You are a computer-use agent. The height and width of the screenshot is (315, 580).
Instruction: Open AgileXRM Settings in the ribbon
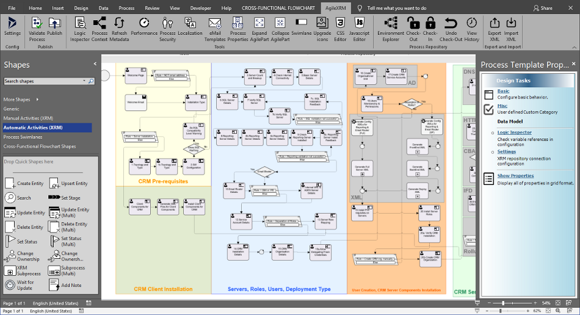click(x=12, y=27)
